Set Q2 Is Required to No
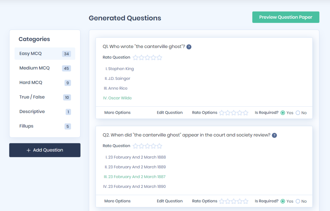This screenshot has height=211, width=330. tap(298, 201)
